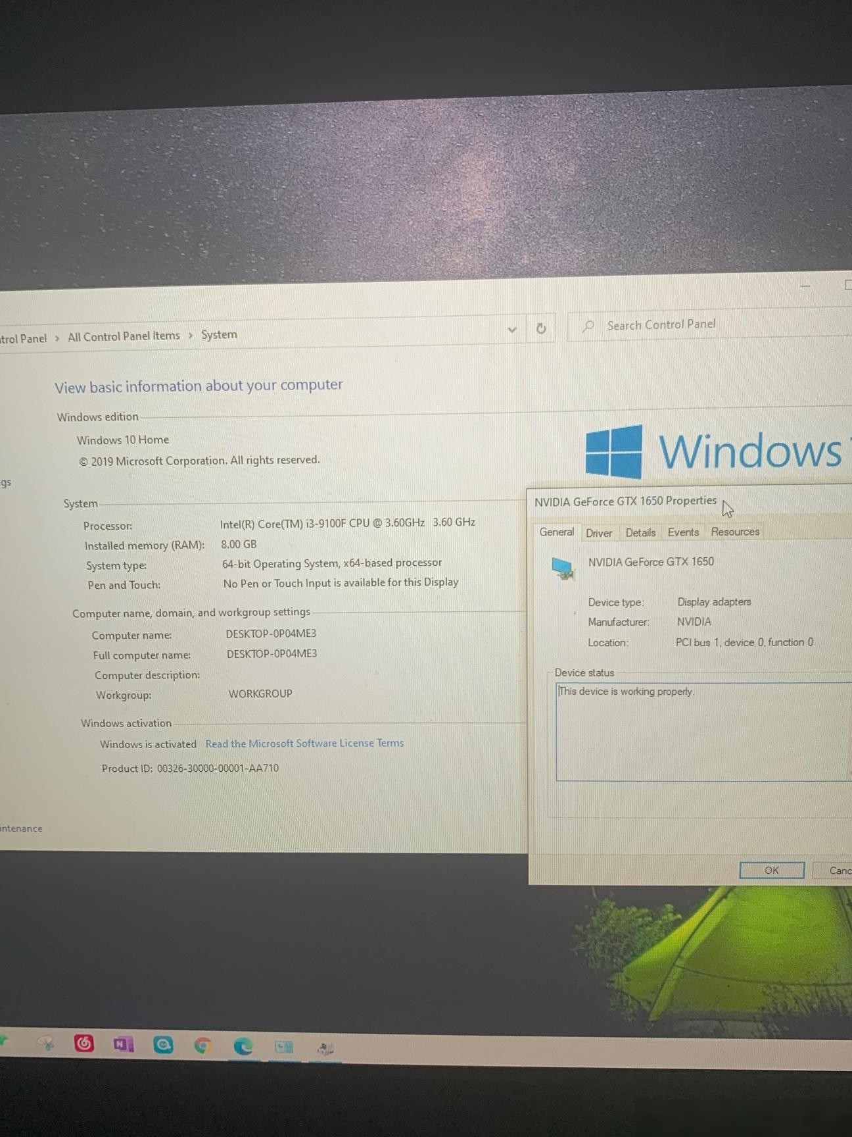Screen dimensions: 852x1137
Task: Switch to the Device Manager taskbar icon
Action: (325, 1048)
